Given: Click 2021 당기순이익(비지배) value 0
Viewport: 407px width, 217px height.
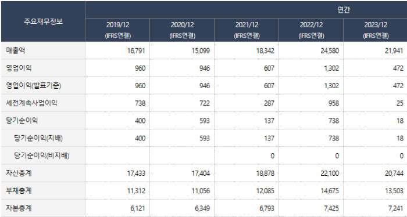Looking at the screenshot, I should [272, 156].
